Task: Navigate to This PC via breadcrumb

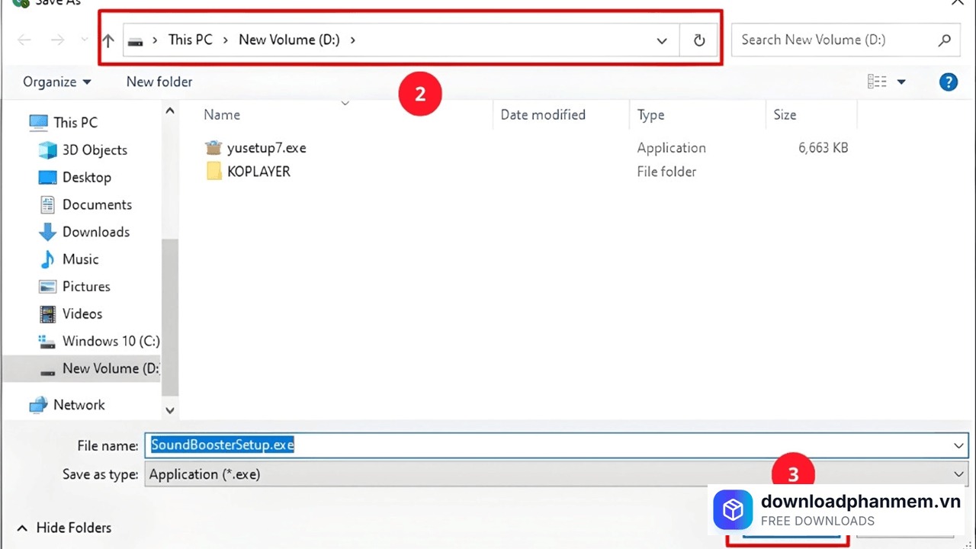Action: click(190, 40)
